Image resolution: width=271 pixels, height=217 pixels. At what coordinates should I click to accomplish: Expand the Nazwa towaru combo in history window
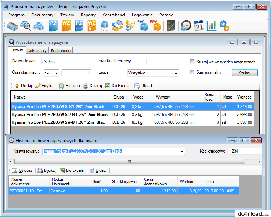pyautogui.click(x=182, y=151)
